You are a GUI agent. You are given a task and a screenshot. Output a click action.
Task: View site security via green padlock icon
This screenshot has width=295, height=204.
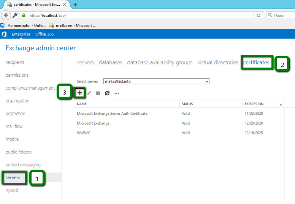[24, 15]
